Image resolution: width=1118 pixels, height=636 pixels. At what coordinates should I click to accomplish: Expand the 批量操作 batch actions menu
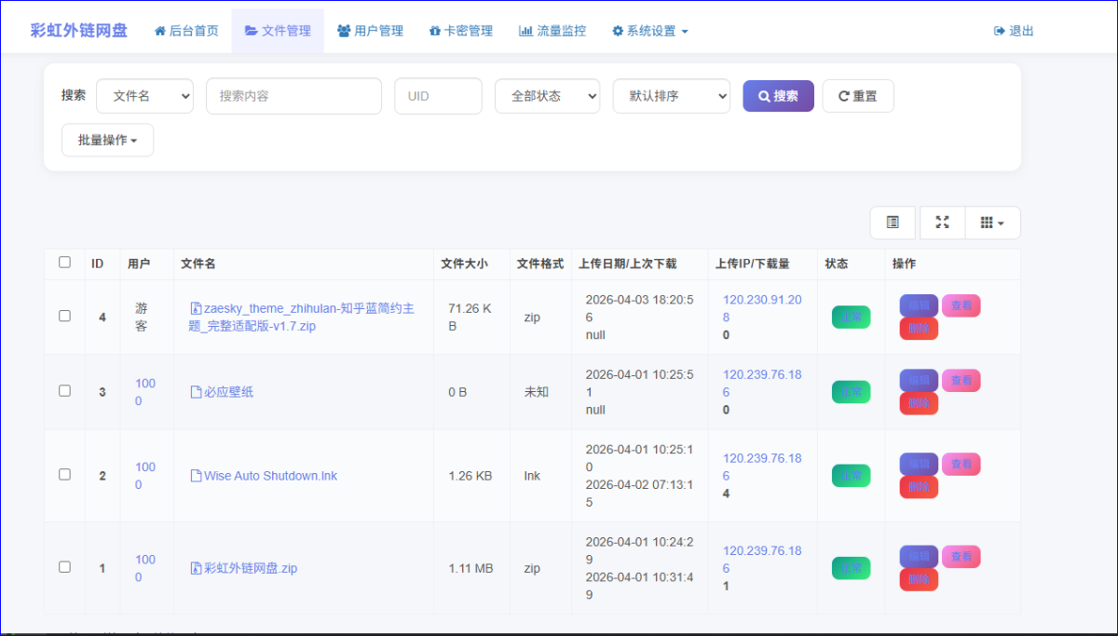tap(107, 140)
